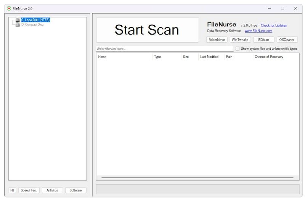Sort results by Type column header
The image size is (305, 199).
point(167,57)
